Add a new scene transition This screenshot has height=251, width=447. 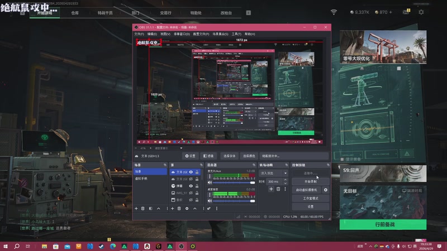click(x=271, y=189)
